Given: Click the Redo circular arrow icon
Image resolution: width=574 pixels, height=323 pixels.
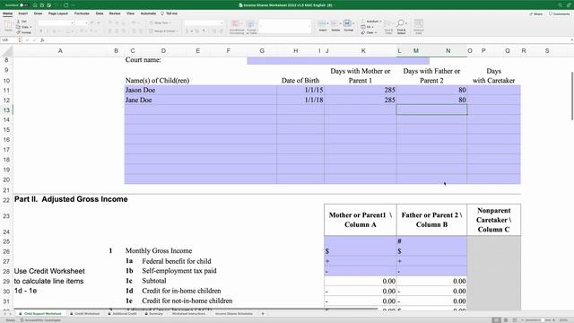Looking at the screenshot, I should 65,5.
